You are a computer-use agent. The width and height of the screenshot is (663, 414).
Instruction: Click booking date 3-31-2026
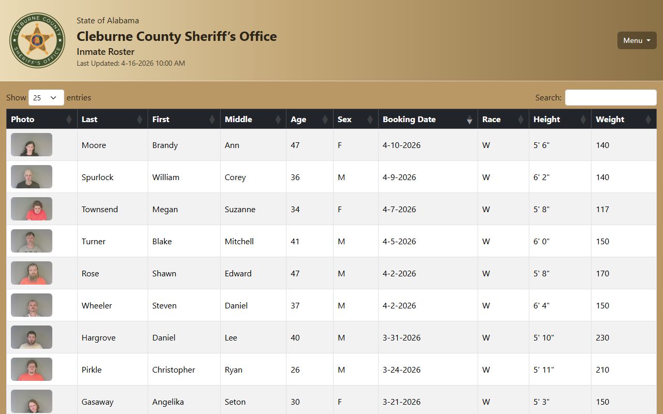click(x=401, y=337)
